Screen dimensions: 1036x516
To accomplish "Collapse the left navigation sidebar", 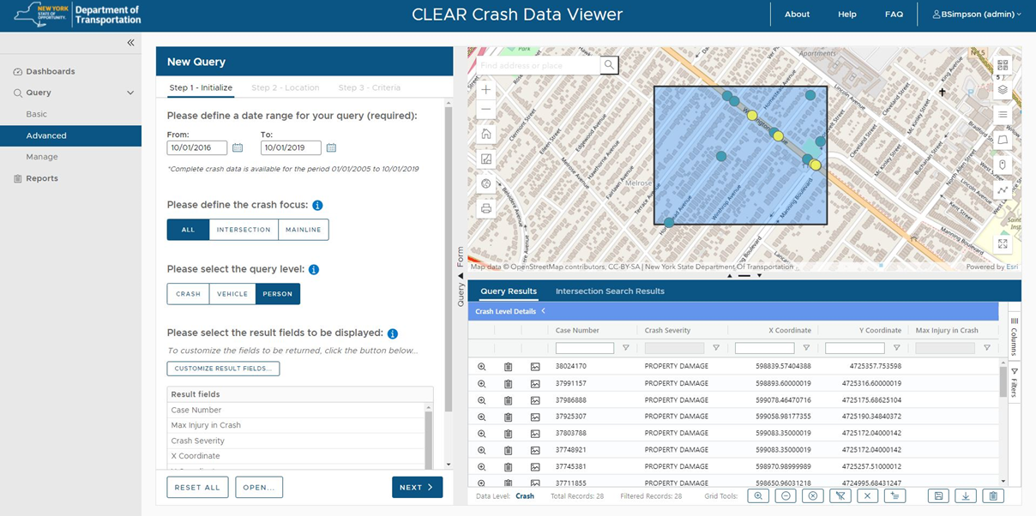I will point(130,43).
